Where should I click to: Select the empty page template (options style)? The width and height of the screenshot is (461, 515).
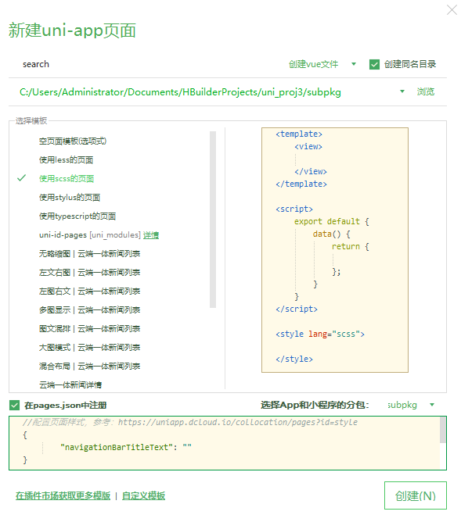pos(73,141)
